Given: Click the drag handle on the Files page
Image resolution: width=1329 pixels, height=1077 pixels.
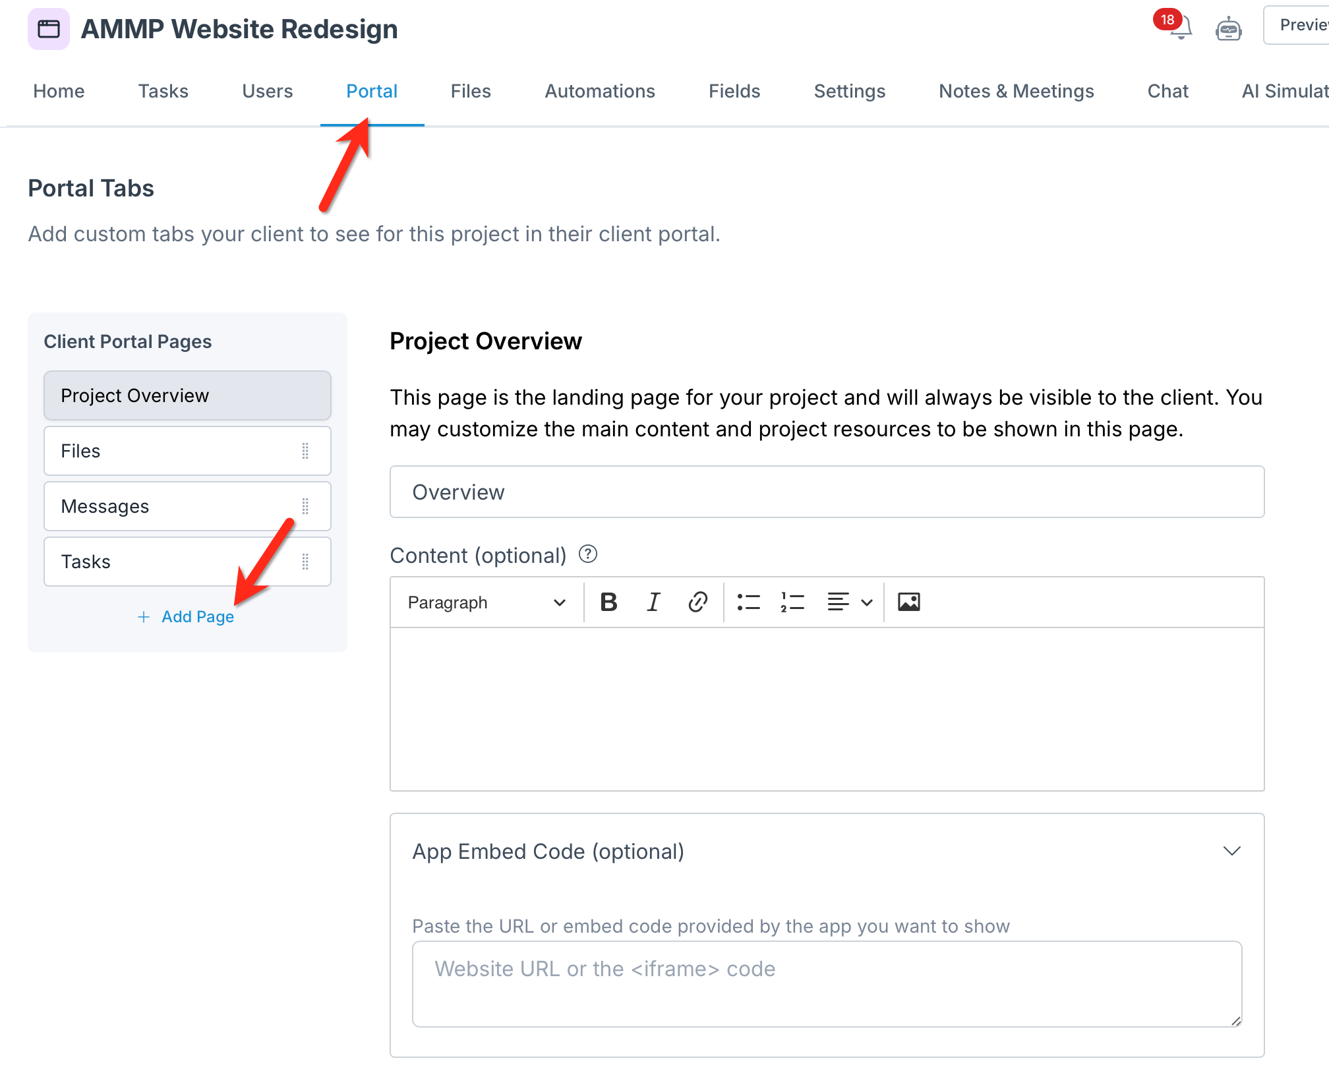Looking at the screenshot, I should click(x=305, y=451).
